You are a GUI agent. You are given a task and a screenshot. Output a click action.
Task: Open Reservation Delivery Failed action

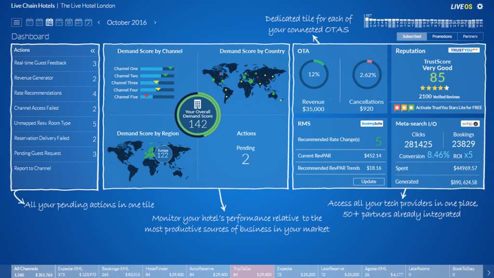click(55, 139)
